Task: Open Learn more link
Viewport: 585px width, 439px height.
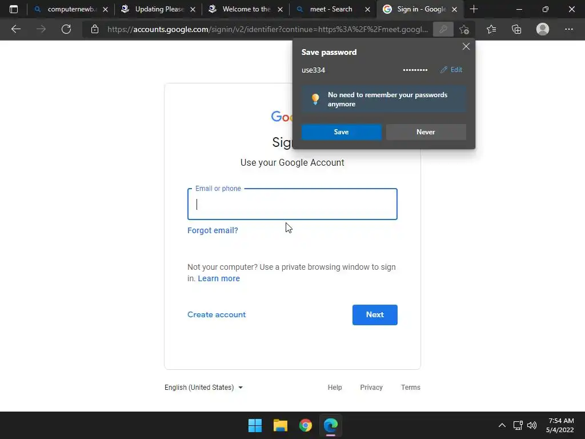Action: 219,278
